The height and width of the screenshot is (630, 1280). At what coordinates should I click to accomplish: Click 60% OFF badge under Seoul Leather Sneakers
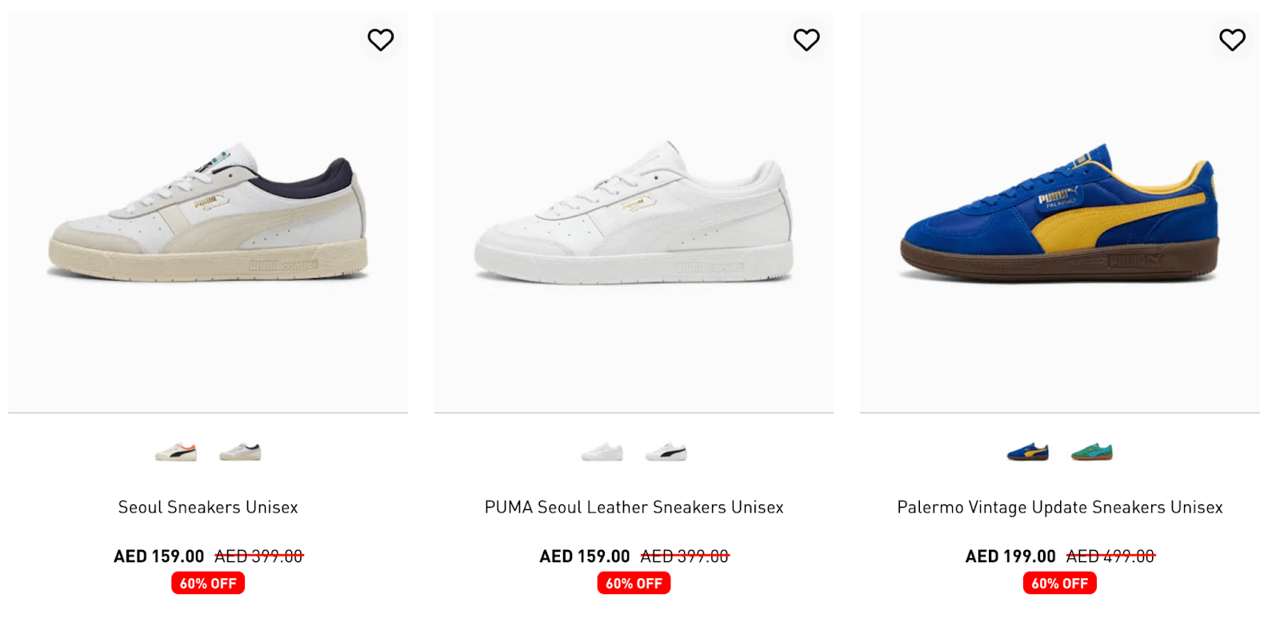click(x=634, y=584)
